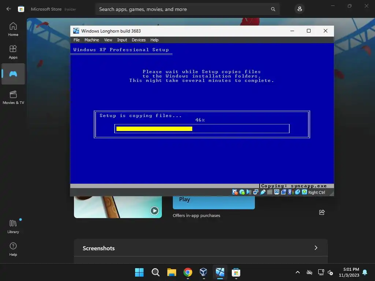Viewport: 375px width, 281px height.
Task: Click the display monitor indicator in VM status bar
Action: coord(276,192)
